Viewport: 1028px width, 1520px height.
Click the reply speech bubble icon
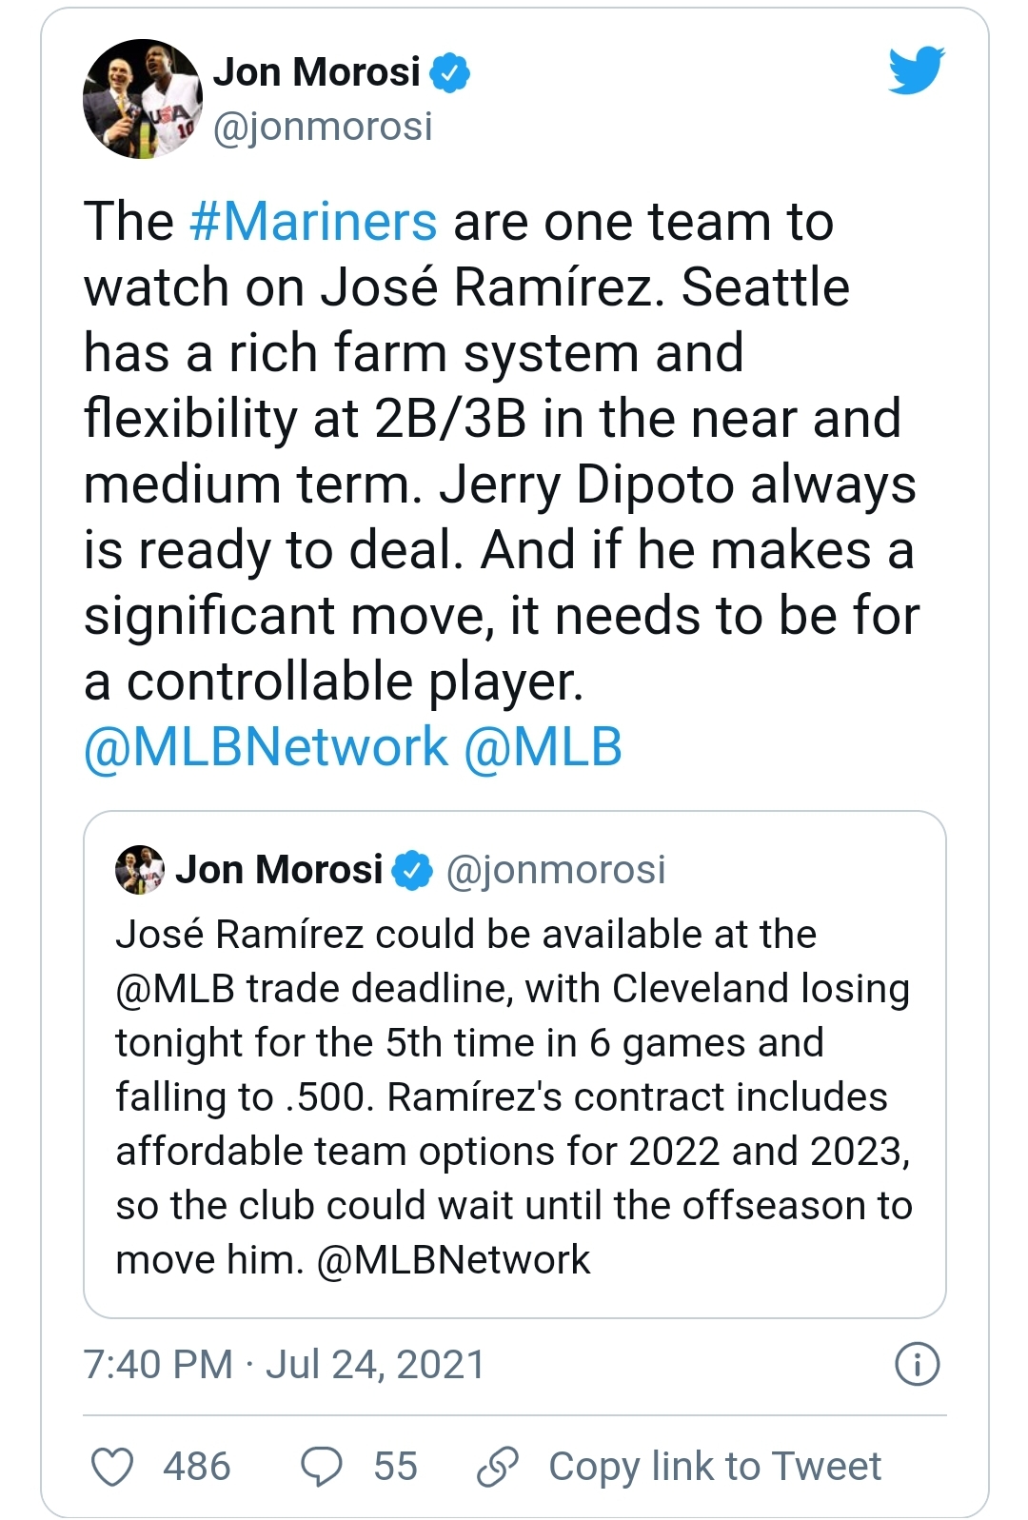322,1466
